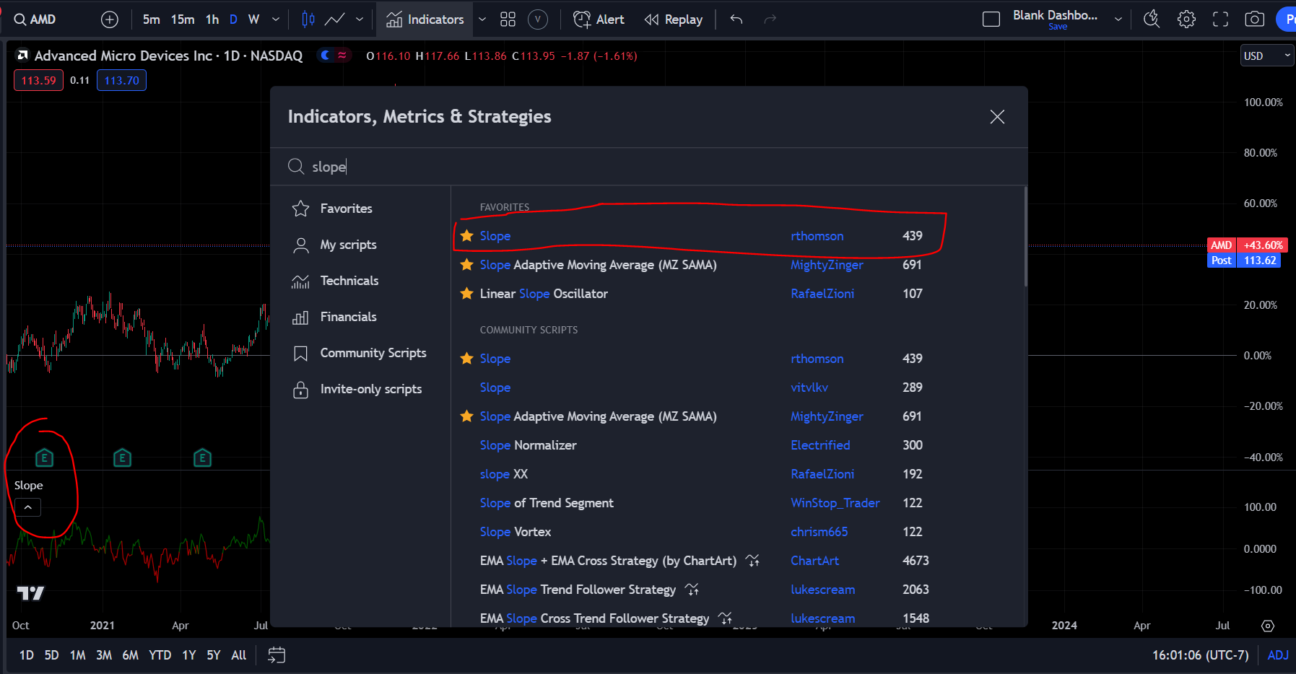Viewport: 1296px width, 674px height.
Task: Open author Electrified profile
Action: point(820,445)
